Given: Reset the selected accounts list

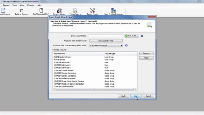Looking at the screenshot, I should (146, 58).
